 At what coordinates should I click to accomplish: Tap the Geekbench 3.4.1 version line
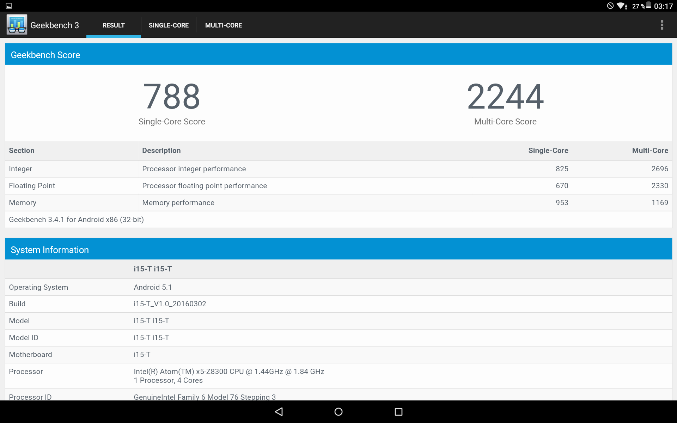coord(76,220)
